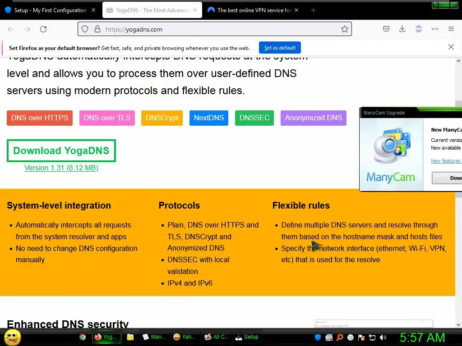Click the ManyCam webcam logo image
Image resolution: width=462 pixels, height=346 pixels.
click(x=392, y=146)
